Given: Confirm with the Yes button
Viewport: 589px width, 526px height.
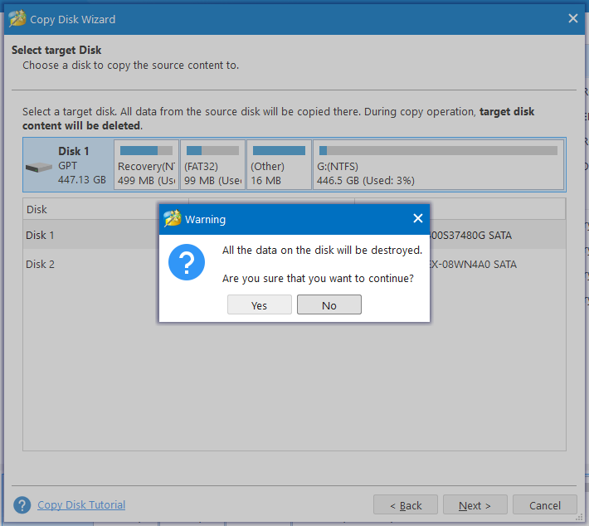Looking at the screenshot, I should 259,304.
